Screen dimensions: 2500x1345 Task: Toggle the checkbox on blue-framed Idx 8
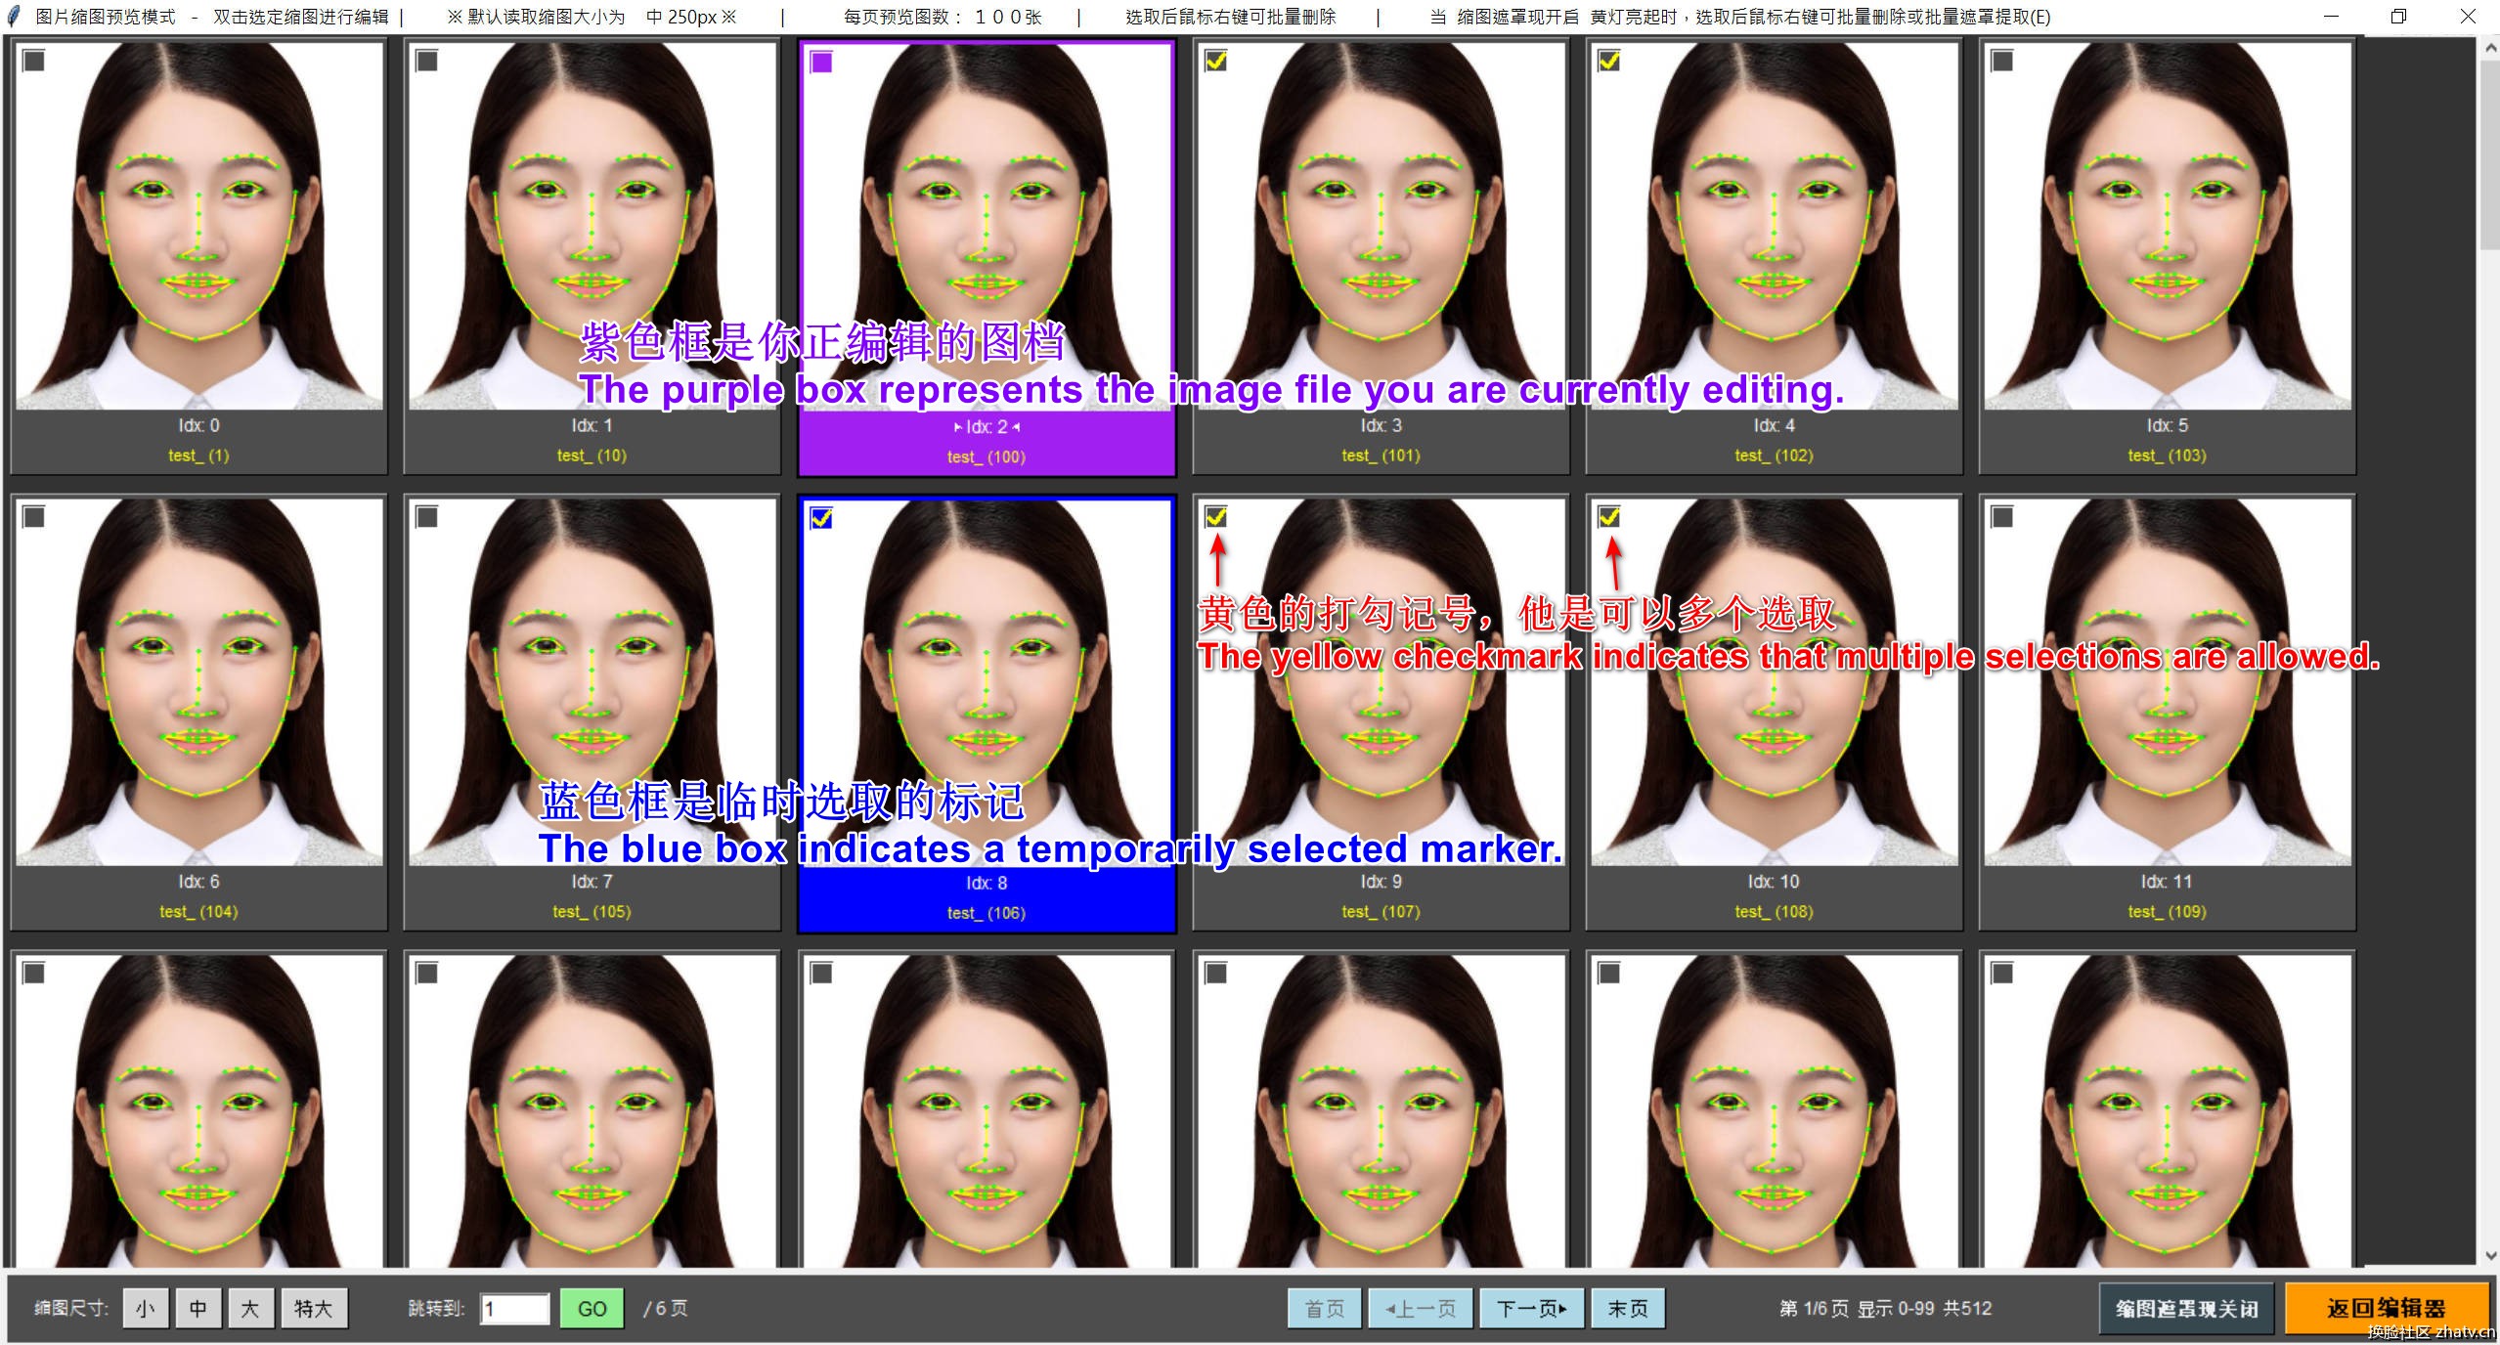tap(821, 518)
